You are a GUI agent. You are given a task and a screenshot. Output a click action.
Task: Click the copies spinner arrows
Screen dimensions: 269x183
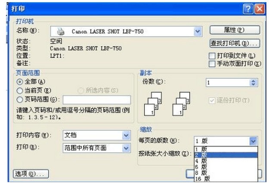click(254, 82)
